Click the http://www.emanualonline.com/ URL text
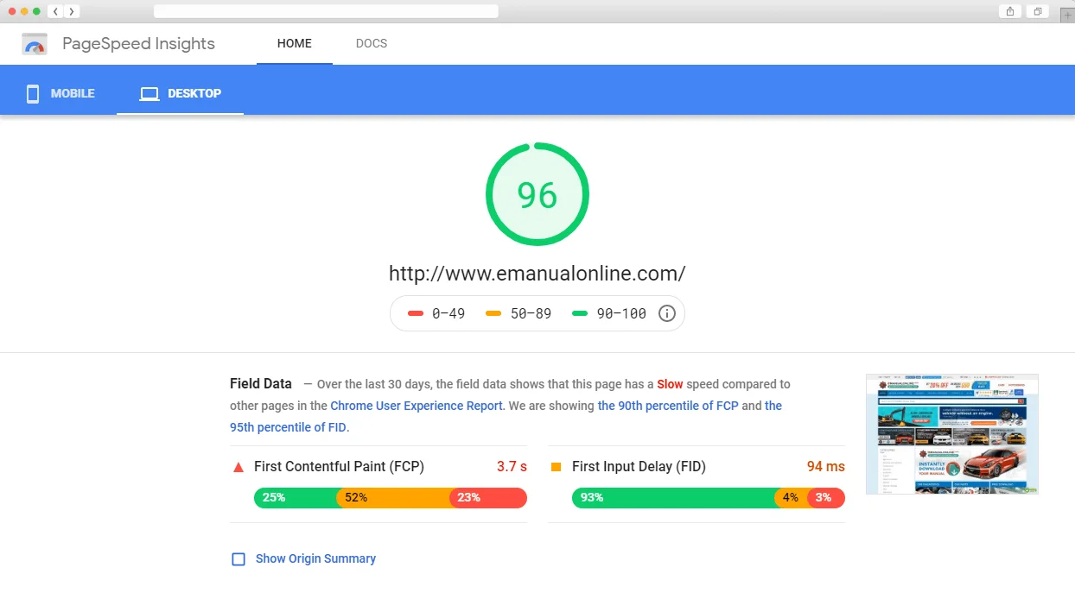 click(537, 274)
